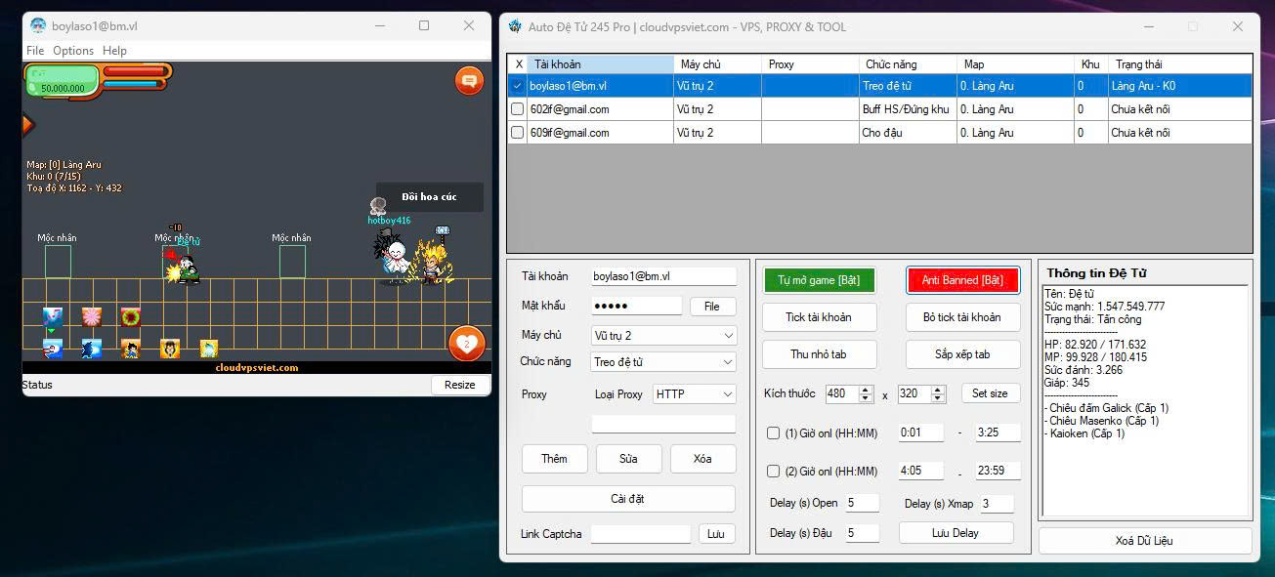Screen dimensions: 1275x577
Task: Uncheck the boylaso1@bm.vl account row
Action: tap(517, 86)
